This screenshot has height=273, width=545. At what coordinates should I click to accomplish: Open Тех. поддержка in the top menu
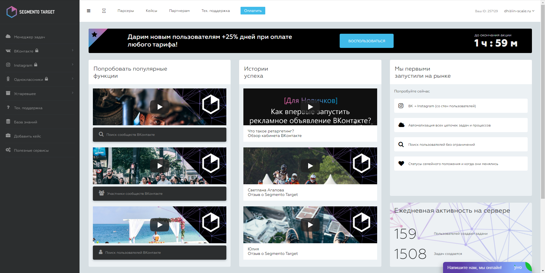tap(216, 11)
